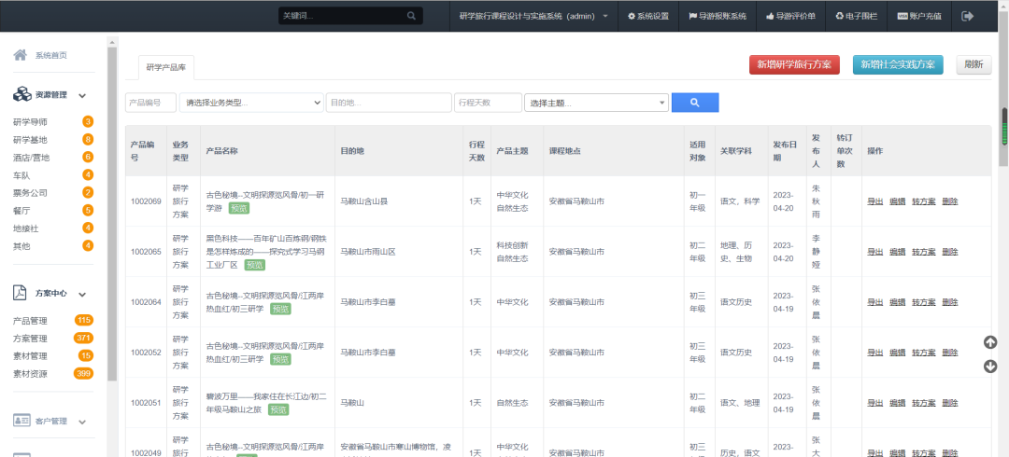Click 编辑 for product 1002065
The width and height of the screenshot is (1009, 457).
897,252
